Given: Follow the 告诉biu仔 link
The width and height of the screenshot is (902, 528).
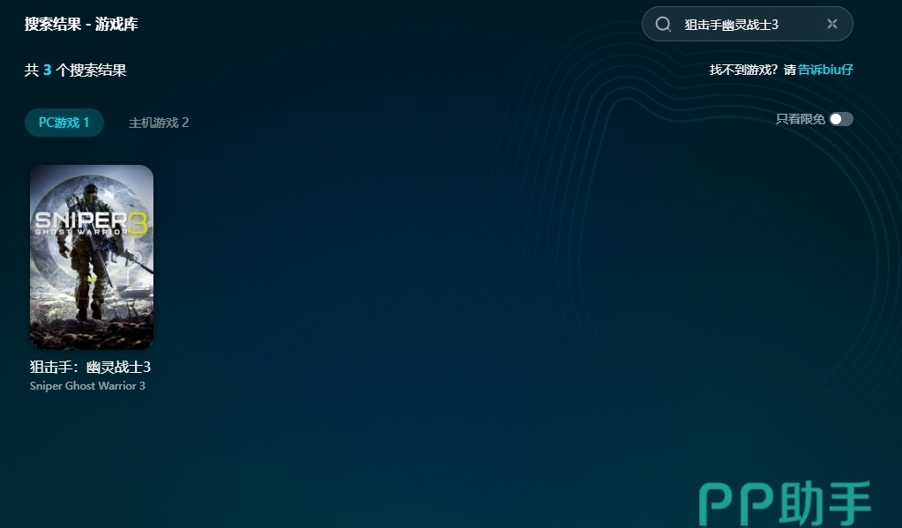Looking at the screenshot, I should [x=825, y=70].
